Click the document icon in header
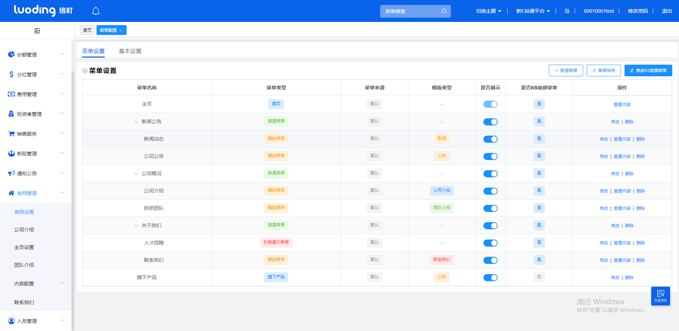 (567, 11)
